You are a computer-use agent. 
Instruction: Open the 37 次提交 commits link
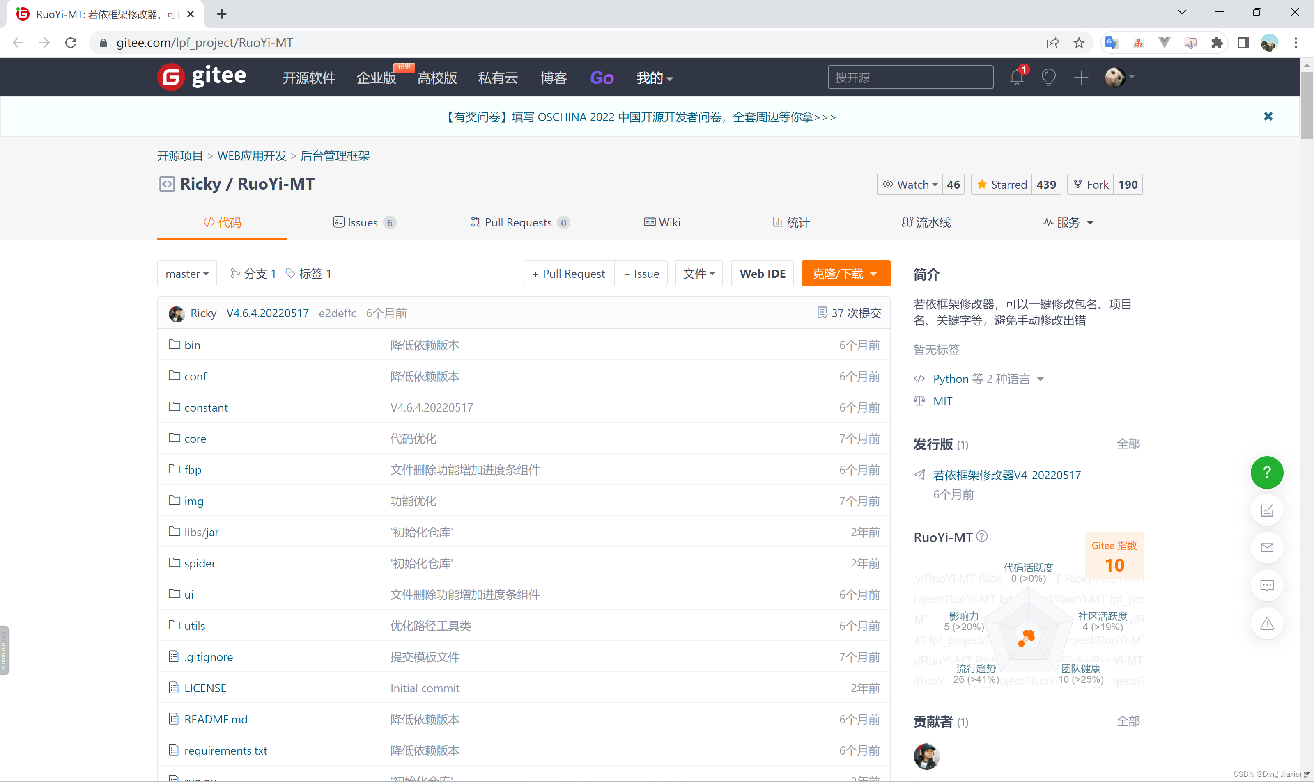coord(849,313)
